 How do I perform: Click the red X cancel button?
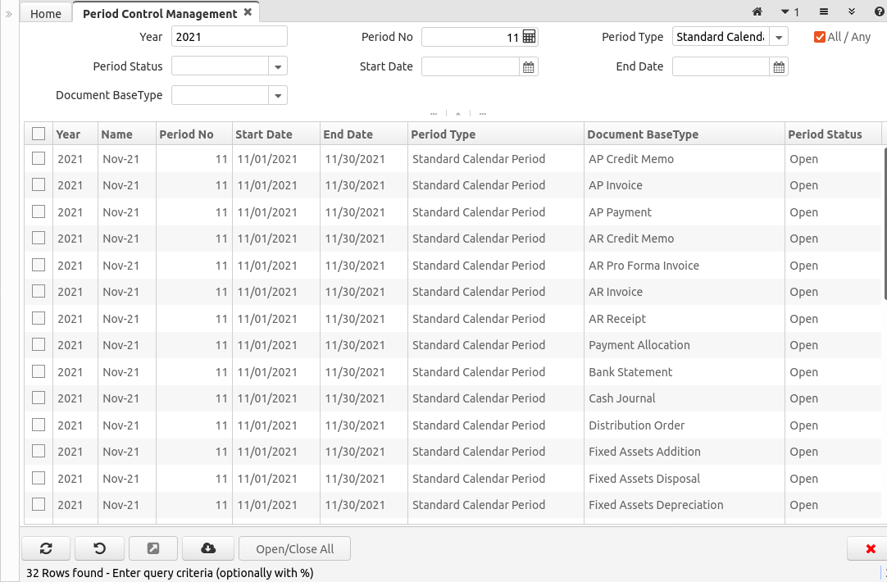tap(870, 548)
